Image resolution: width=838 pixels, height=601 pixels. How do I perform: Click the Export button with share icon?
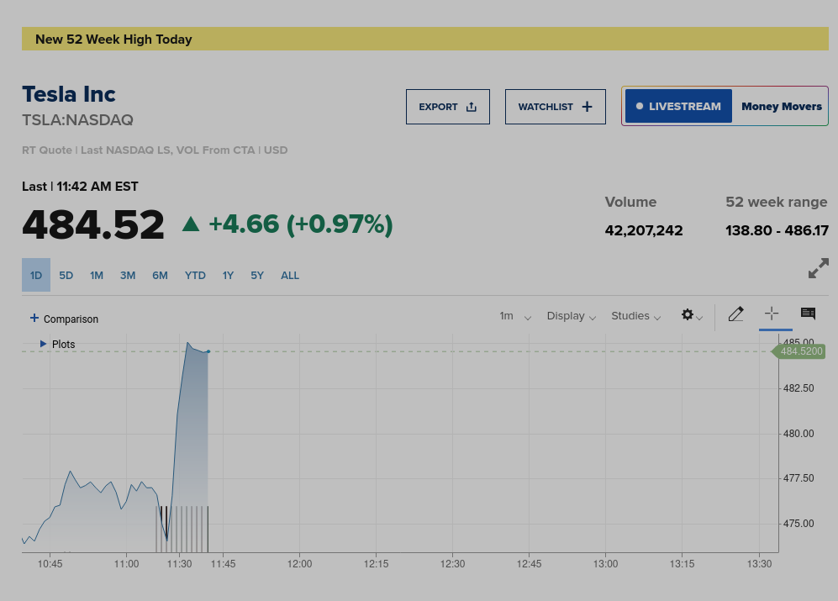pos(448,107)
